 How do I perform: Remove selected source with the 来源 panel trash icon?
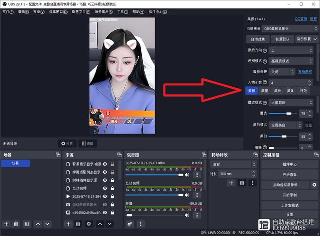78,224
